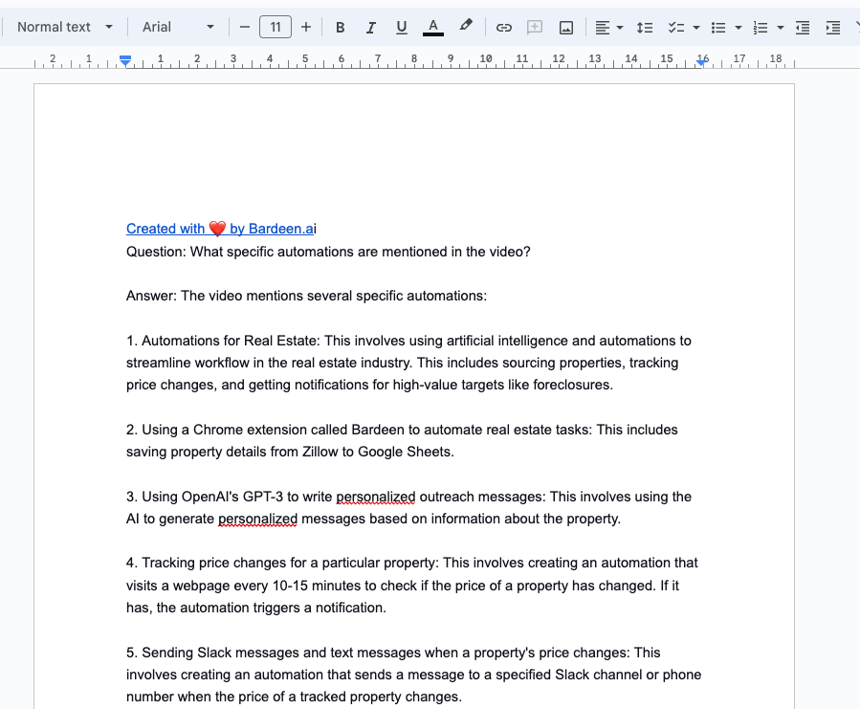
Task: Increase font size with plus button
Action: pyautogui.click(x=306, y=27)
